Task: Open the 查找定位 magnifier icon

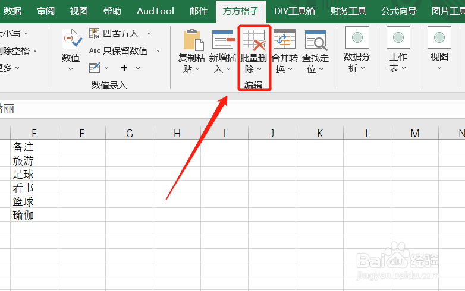Action: click(x=316, y=40)
